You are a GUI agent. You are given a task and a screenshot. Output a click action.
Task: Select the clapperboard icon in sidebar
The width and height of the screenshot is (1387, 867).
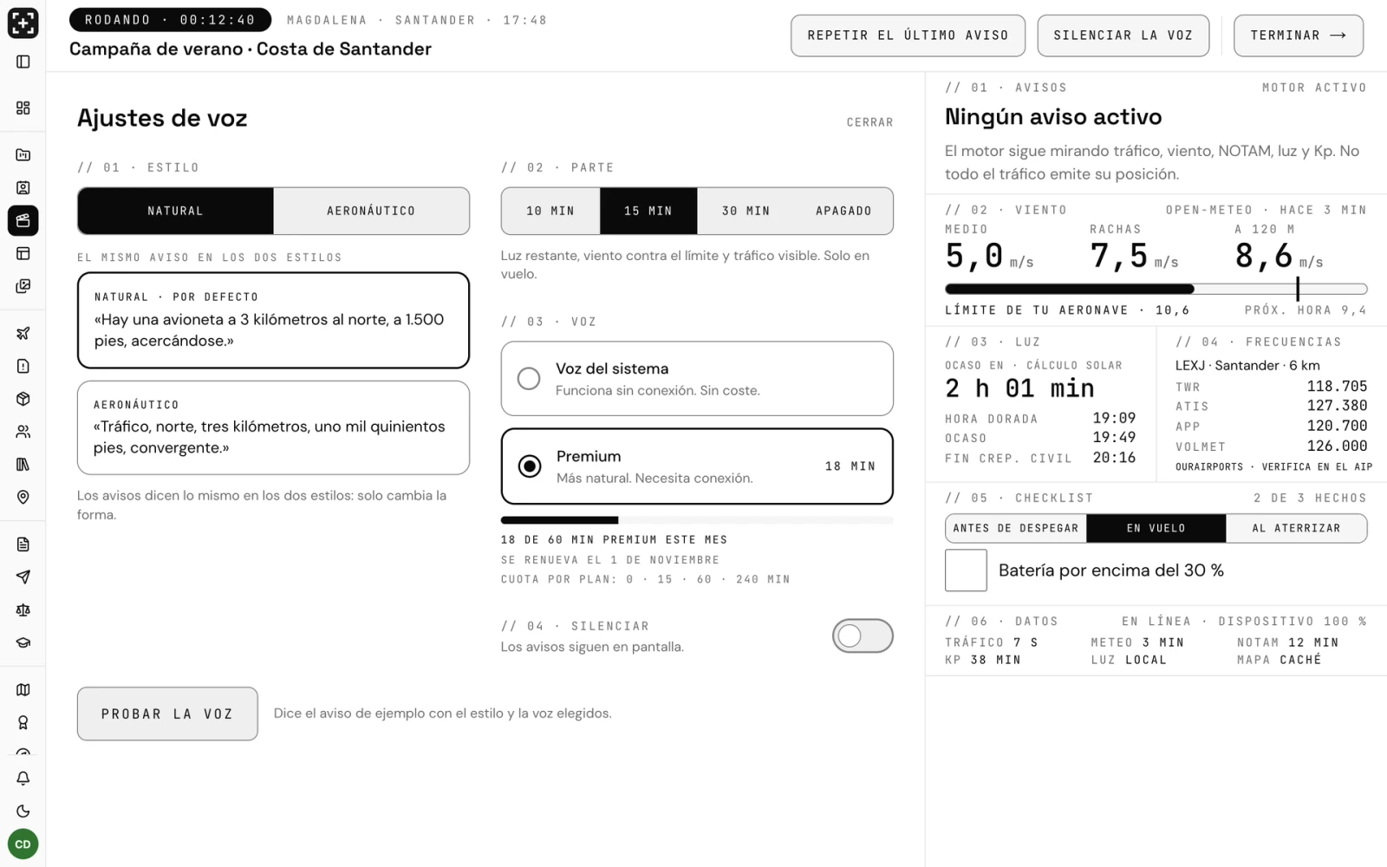[23, 220]
